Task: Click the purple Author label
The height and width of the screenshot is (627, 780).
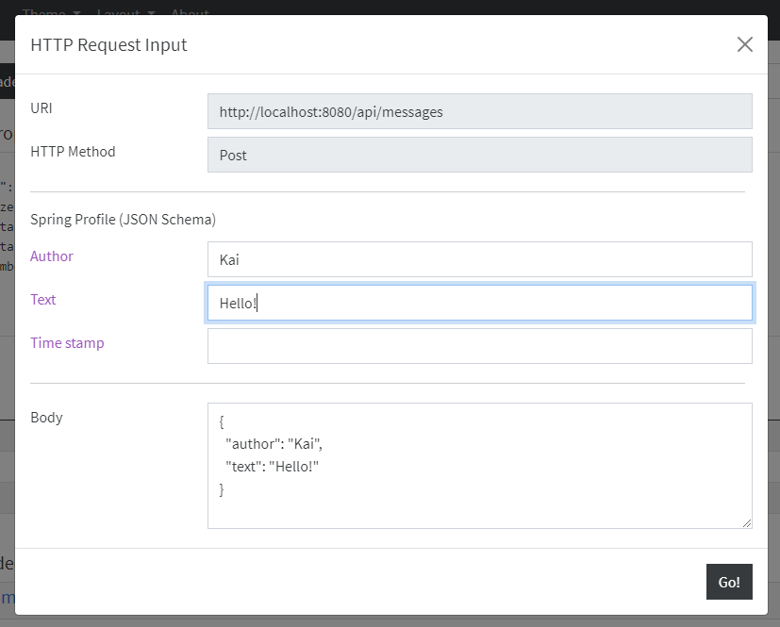Action: tap(52, 256)
